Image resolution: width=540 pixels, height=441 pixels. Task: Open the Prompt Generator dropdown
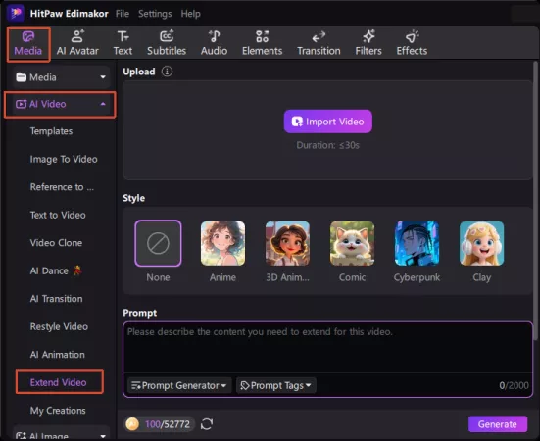[x=179, y=385]
